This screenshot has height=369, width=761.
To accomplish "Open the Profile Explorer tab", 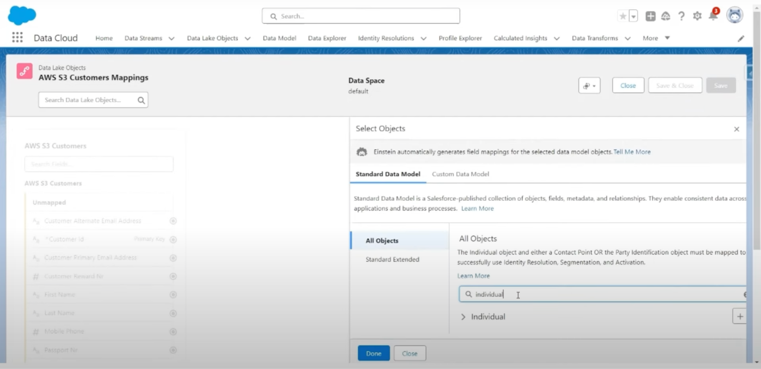I will click(x=460, y=38).
